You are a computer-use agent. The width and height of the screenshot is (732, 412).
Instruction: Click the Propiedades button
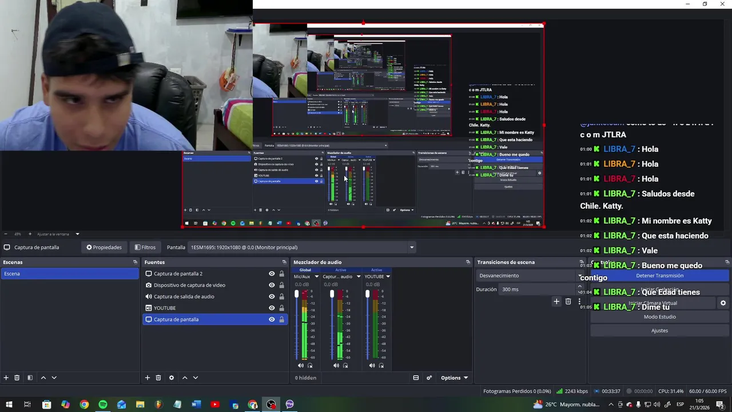click(x=104, y=247)
